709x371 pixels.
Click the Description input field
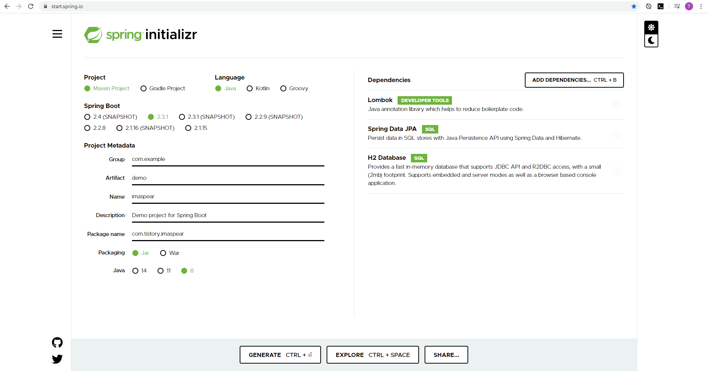tap(228, 216)
